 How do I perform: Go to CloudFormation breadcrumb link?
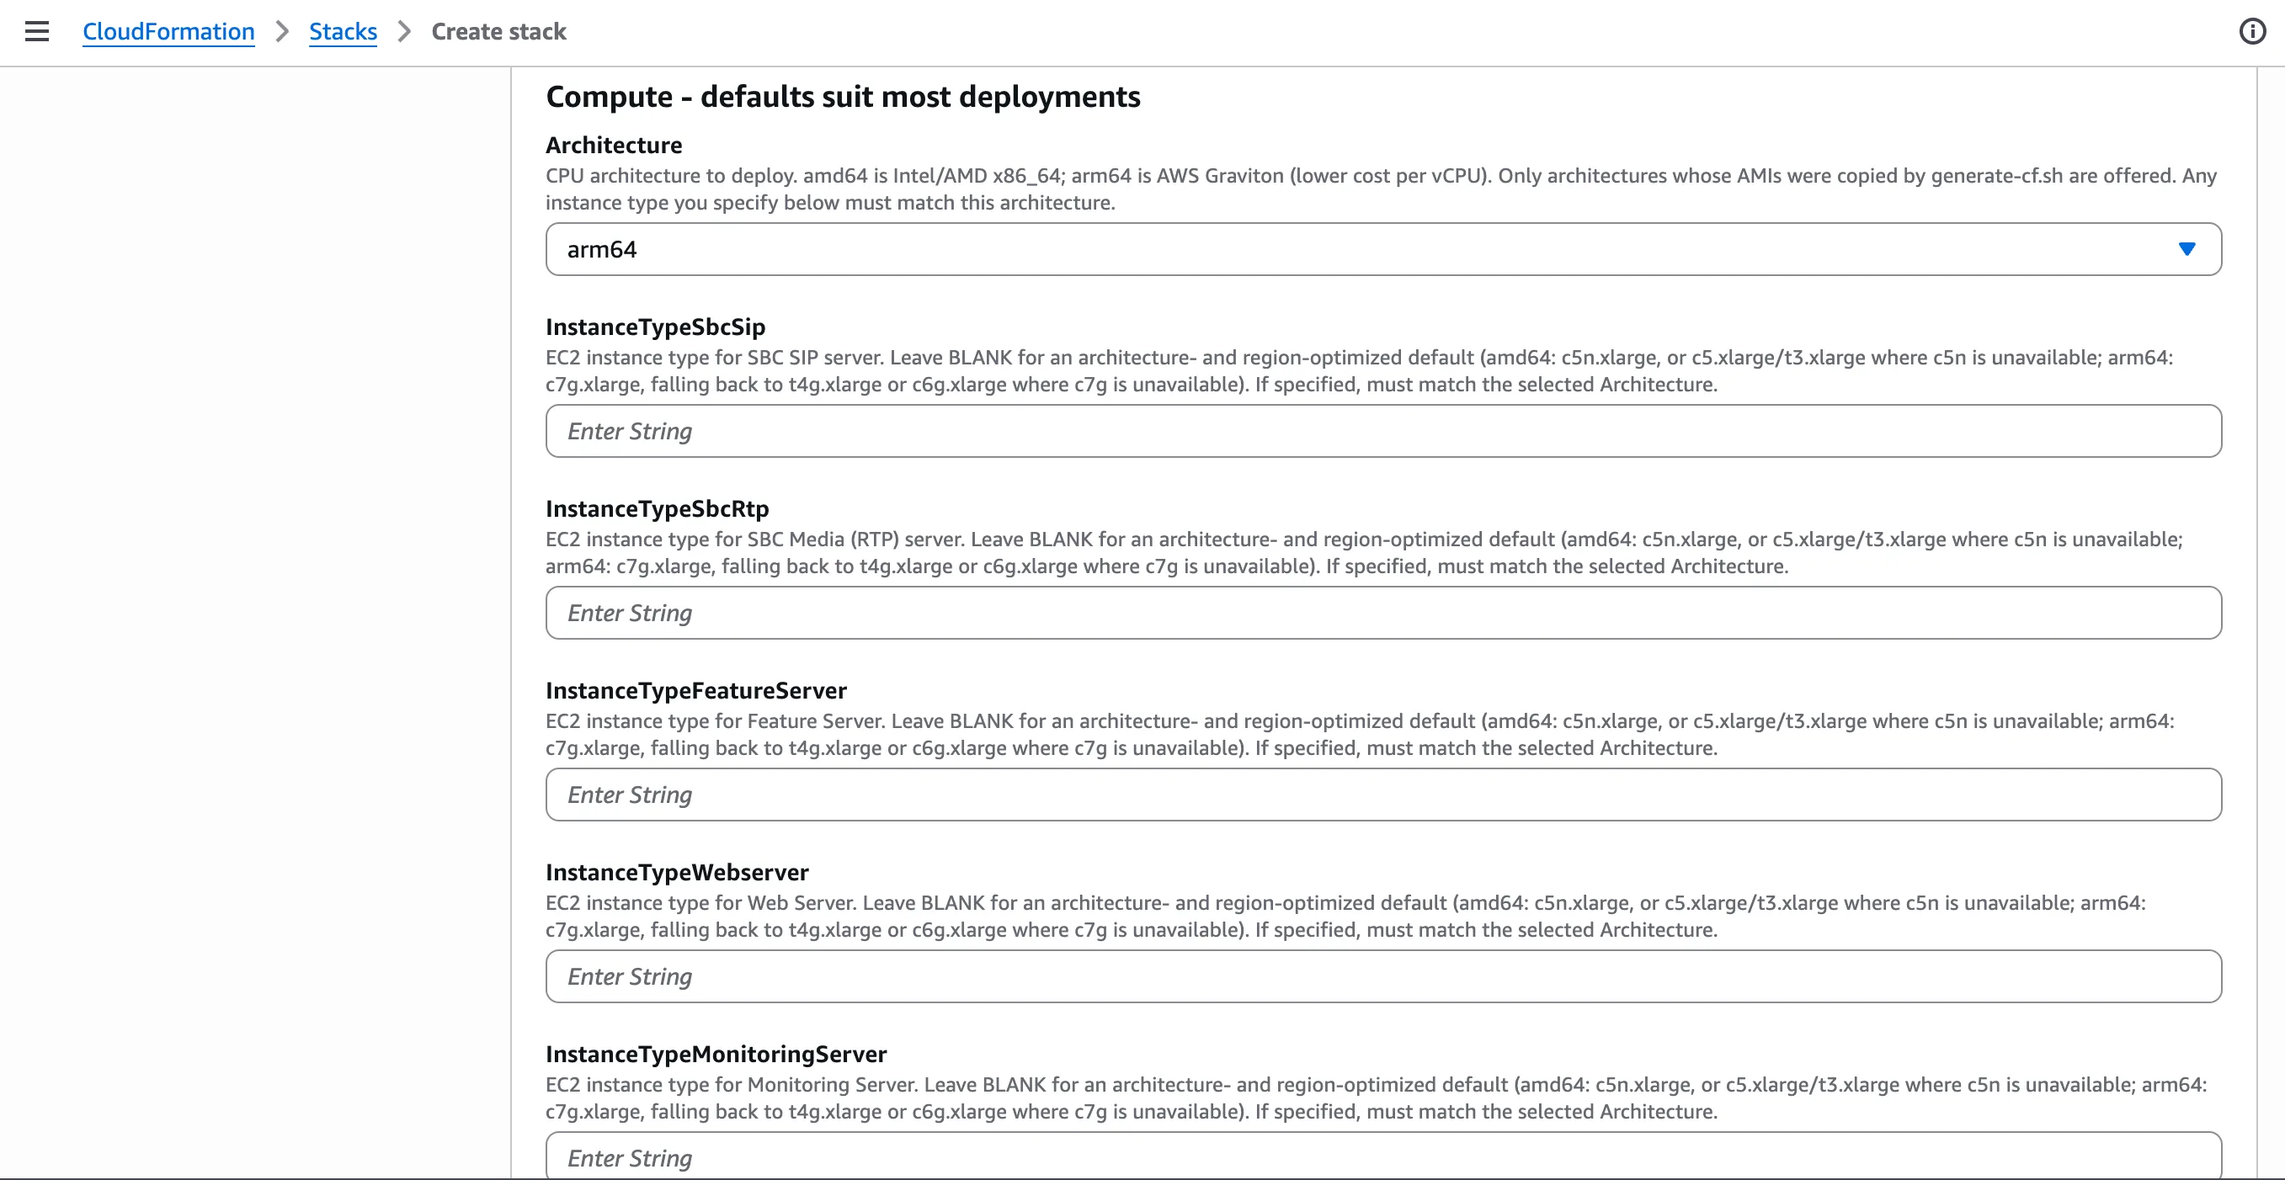tap(168, 32)
